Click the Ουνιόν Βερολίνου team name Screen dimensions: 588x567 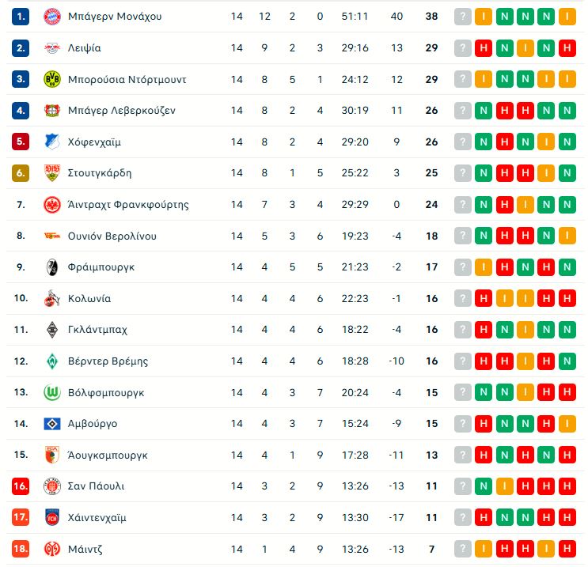pyautogui.click(x=113, y=236)
